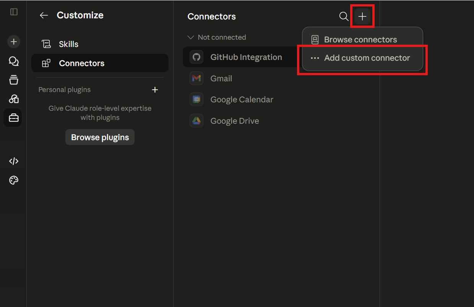Add a personal plugin with plus icon
The height and width of the screenshot is (307, 474).
(x=155, y=90)
